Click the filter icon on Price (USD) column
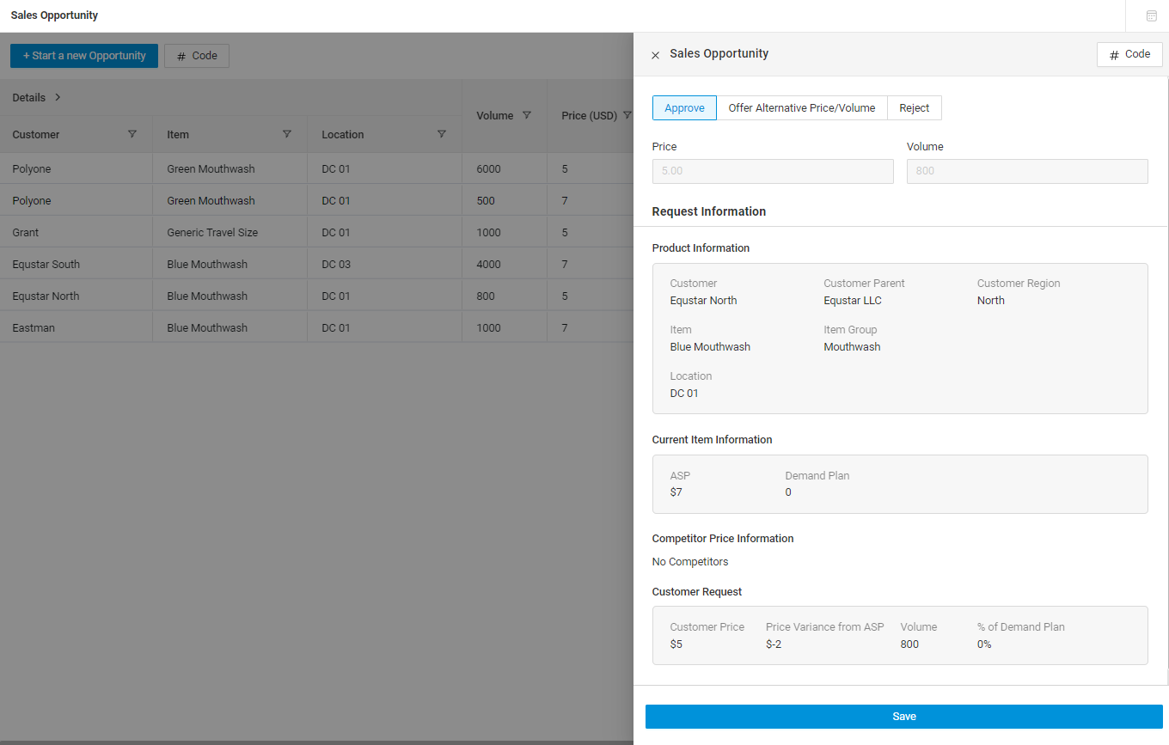 (627, 115)
